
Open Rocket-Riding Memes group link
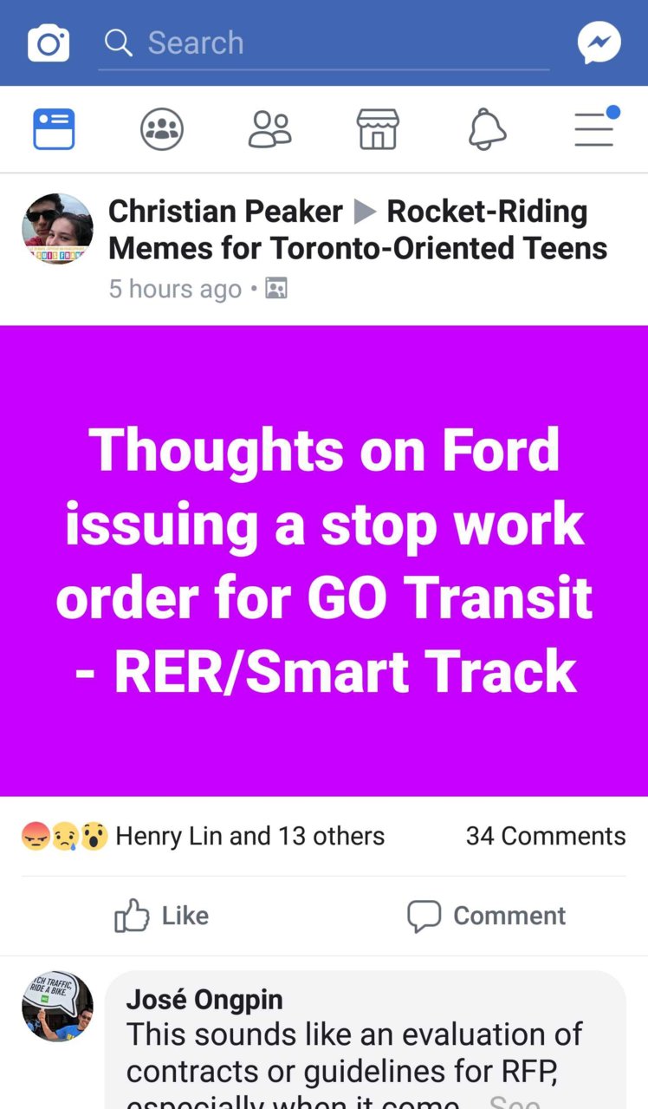point(358,230)
